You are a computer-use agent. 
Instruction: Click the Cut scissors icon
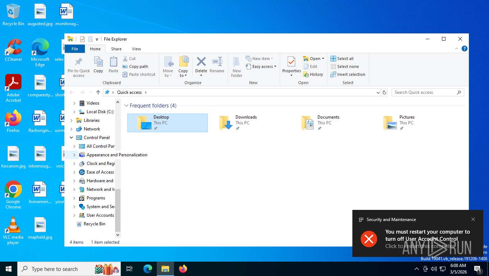pyautogui.click(x=125, y=59)
